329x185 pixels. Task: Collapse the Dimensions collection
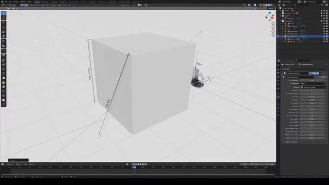280,21
